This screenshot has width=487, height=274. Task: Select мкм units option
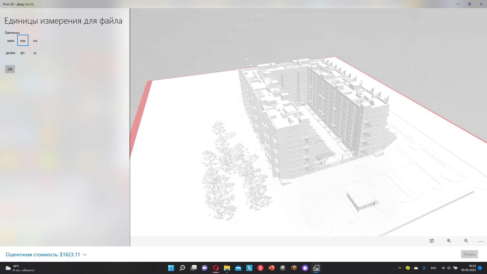pyautogui.click(x=11, y=41)
